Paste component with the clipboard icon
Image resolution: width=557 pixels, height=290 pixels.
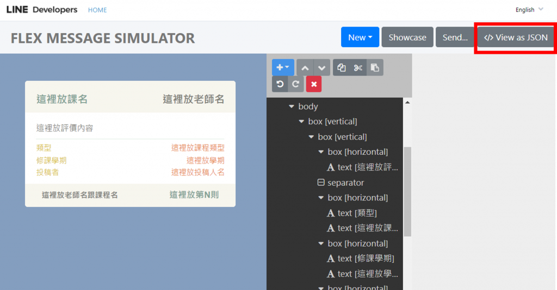tap(375, 67)
